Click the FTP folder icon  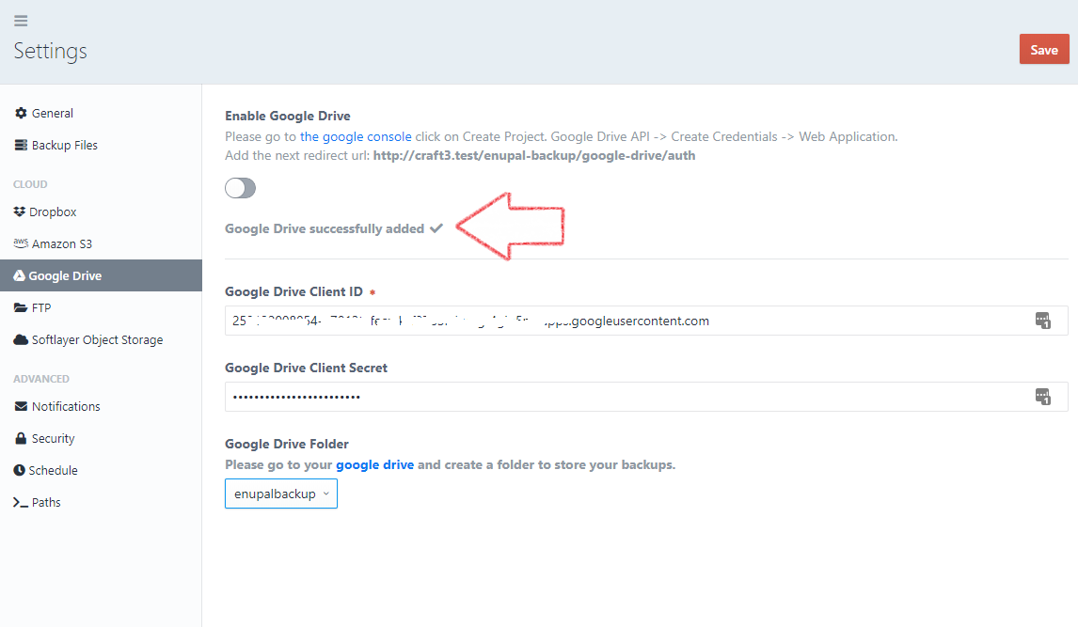click(21, 307)
